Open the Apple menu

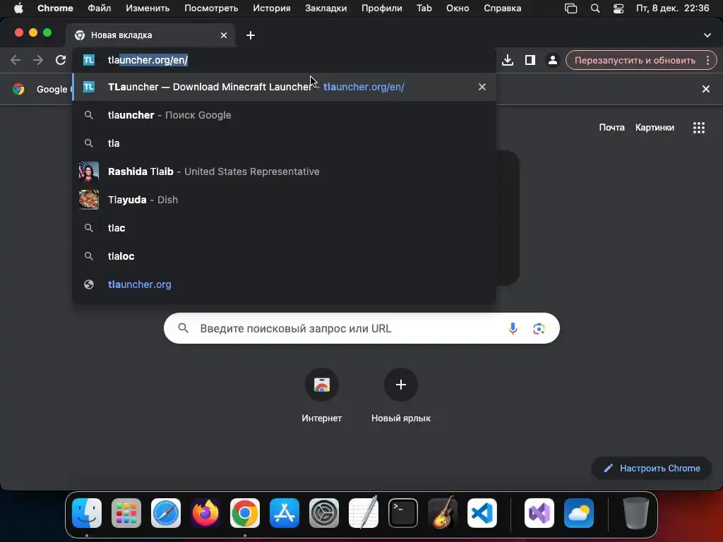pos(18,8)
